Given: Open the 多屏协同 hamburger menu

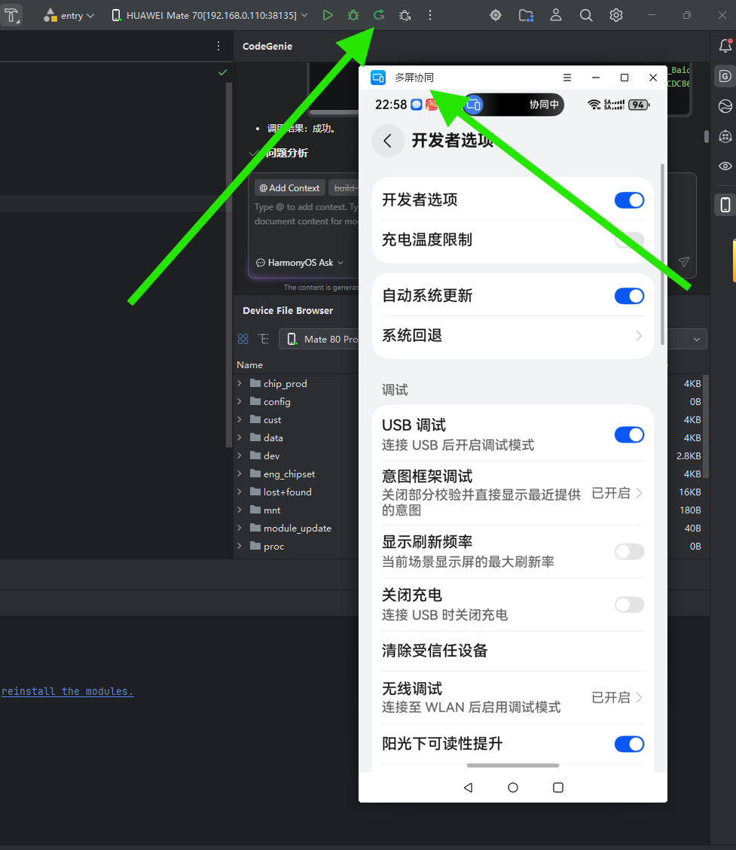Looking at the screenshot, I should tap(567, 78).
